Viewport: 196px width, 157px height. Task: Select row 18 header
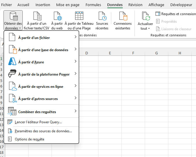tap(2, 152)
